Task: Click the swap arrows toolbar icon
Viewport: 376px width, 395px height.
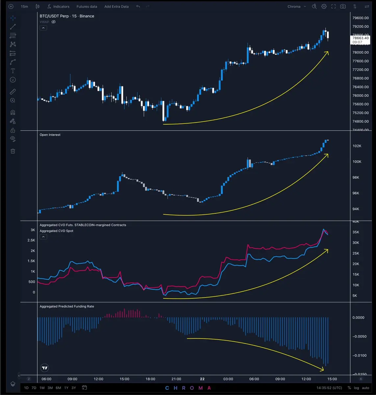Action: (367, 7)
